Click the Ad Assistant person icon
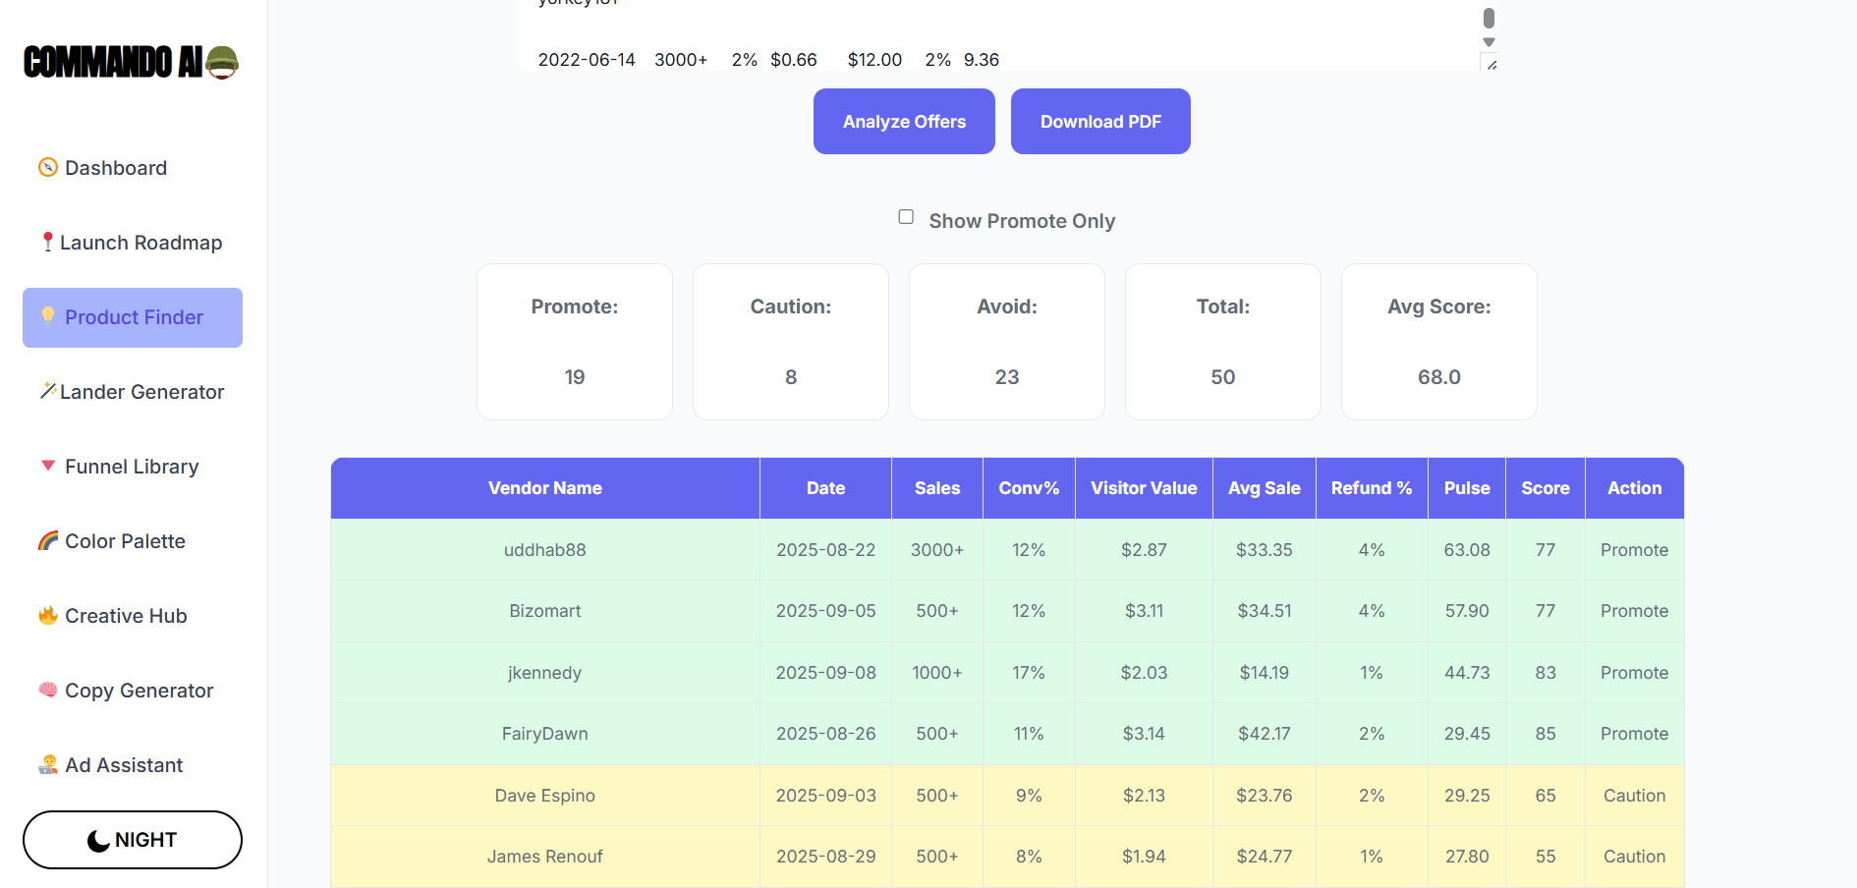This screenshot has width=1857, height=888. pyautogui.click(x=47, y=764)
